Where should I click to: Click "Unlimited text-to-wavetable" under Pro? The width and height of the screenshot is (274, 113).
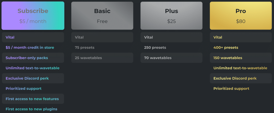240,68
